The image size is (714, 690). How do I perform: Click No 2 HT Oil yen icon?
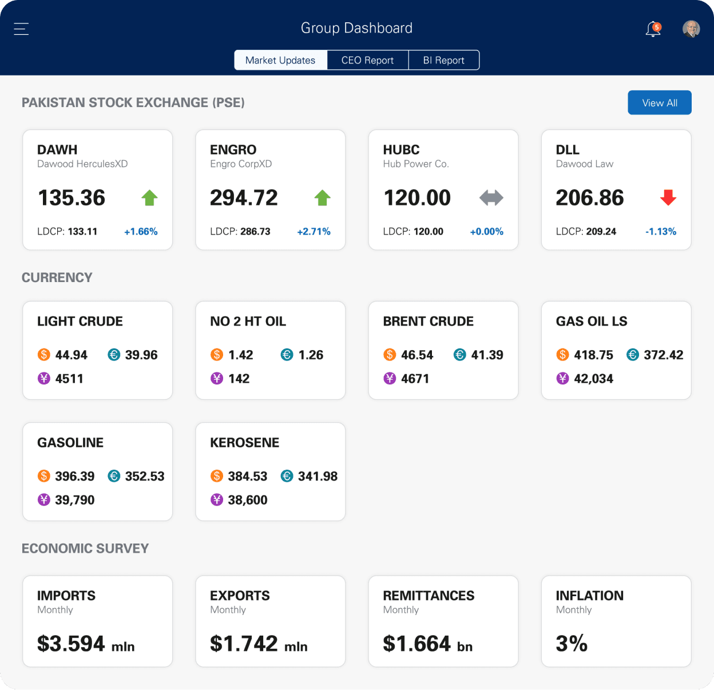(x=217, y=378)
